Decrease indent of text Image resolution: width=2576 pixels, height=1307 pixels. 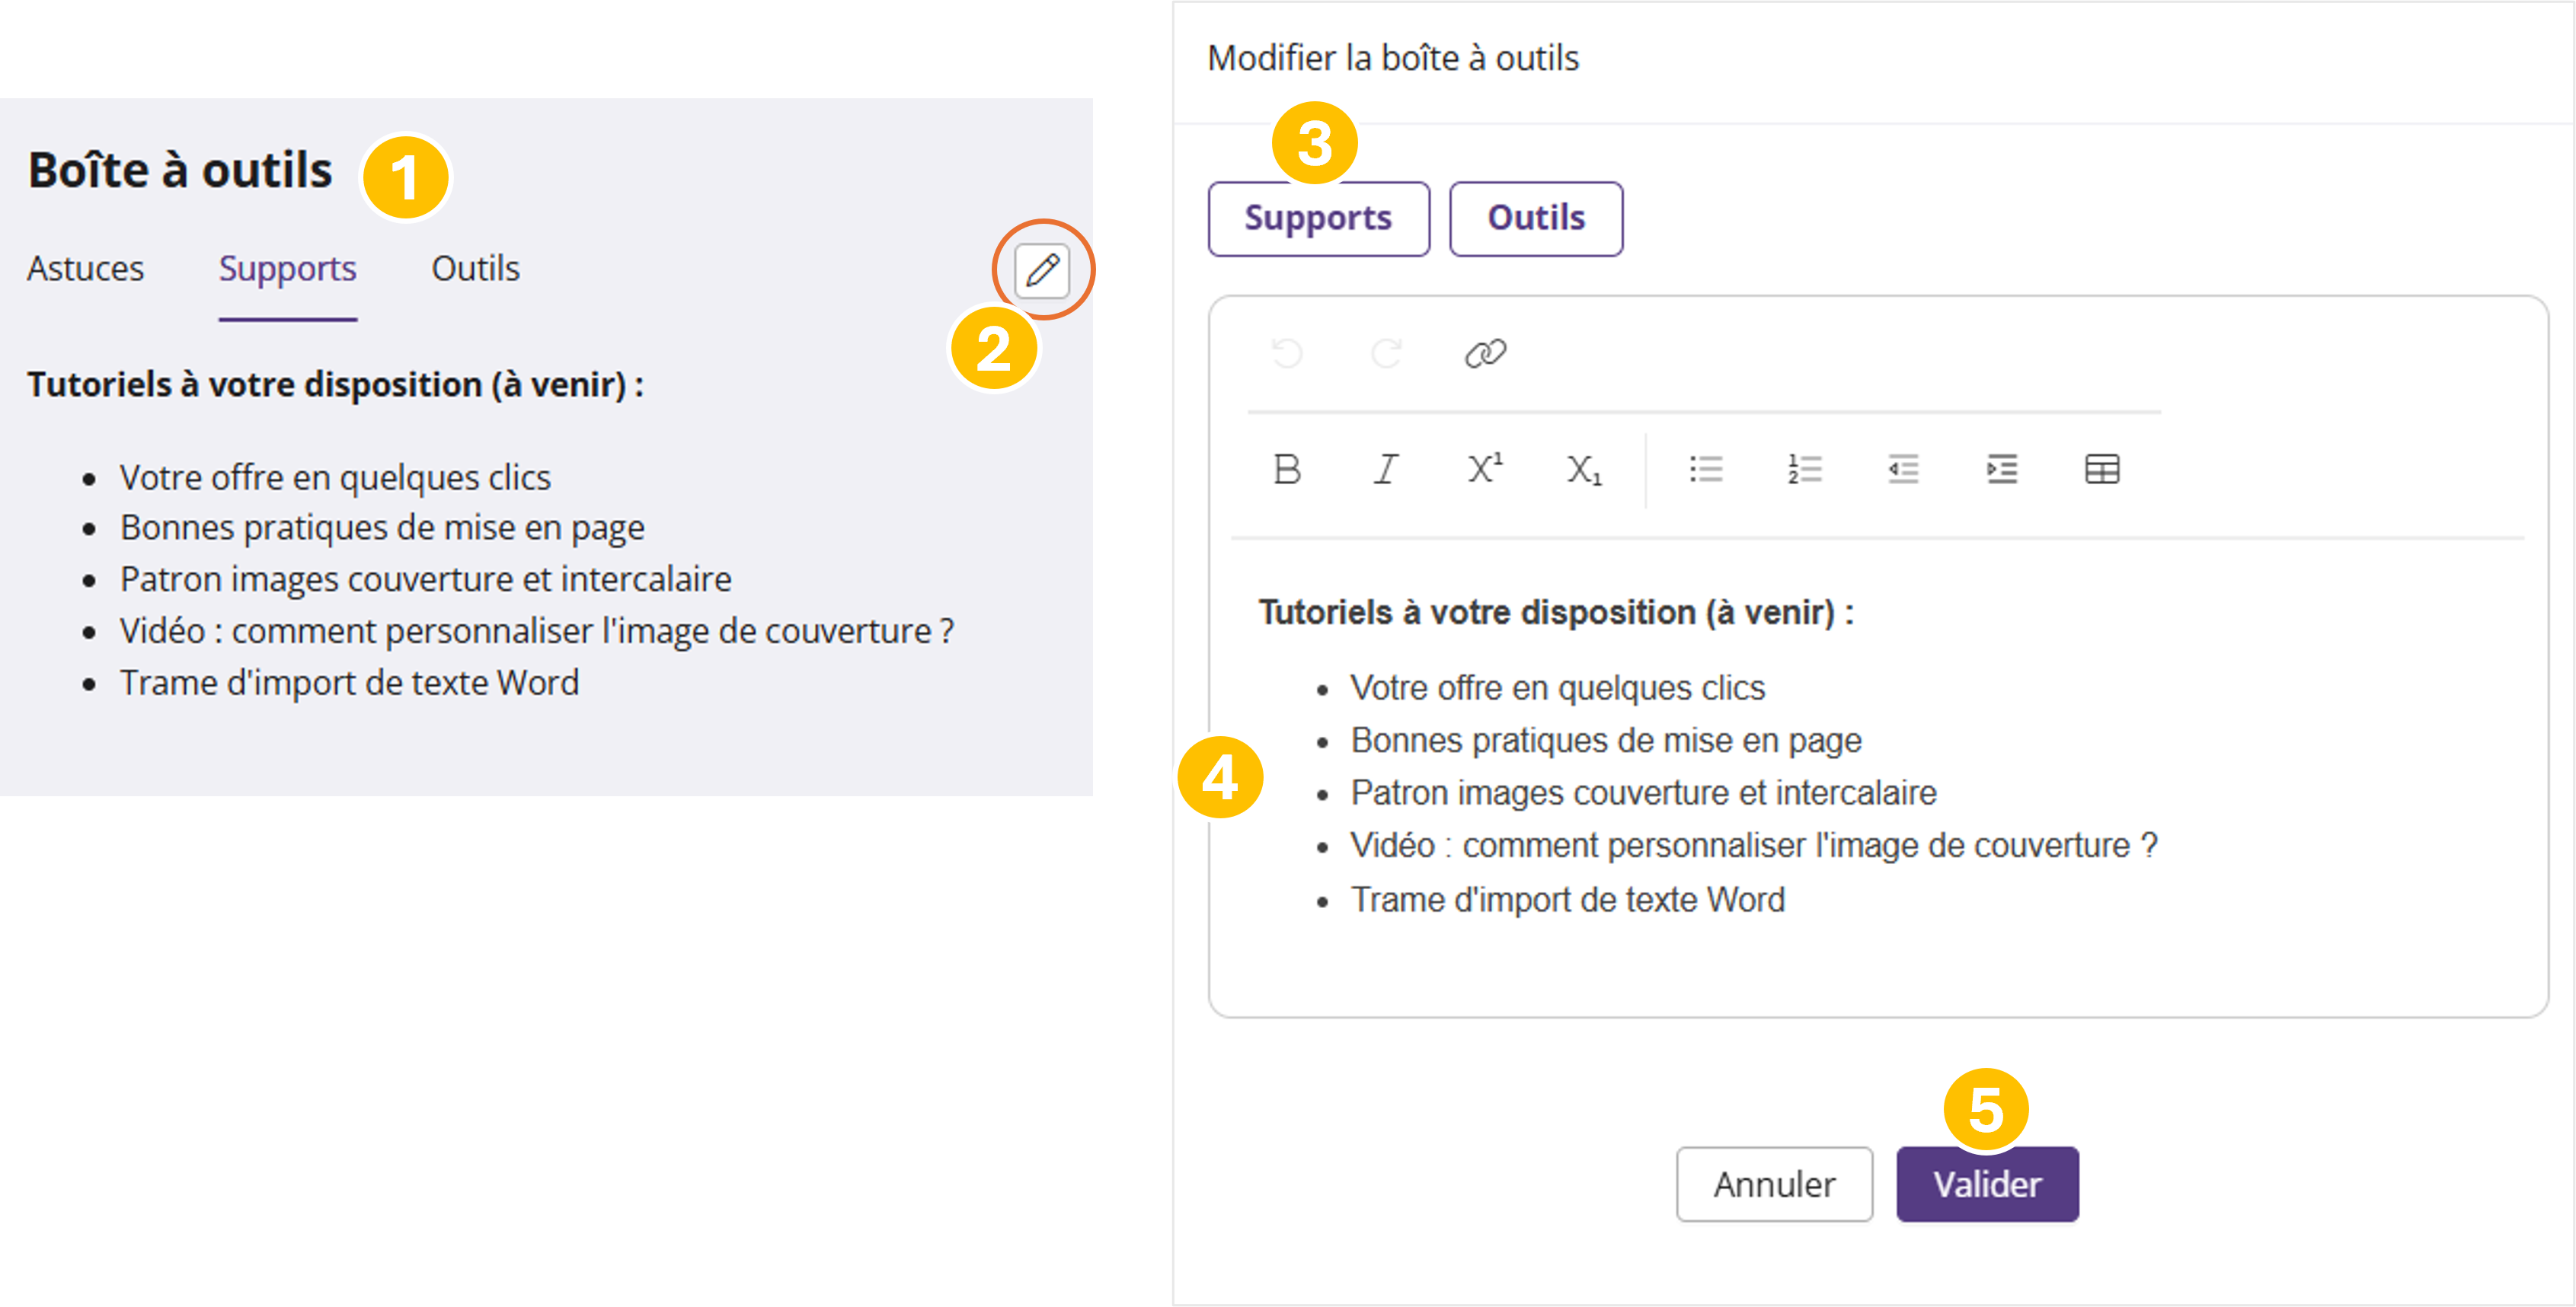click(x=1903, y=469)
